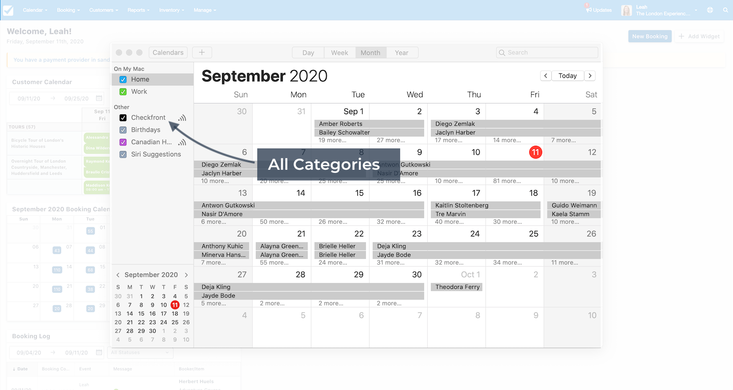The width and height of the screenshot is (733, 390).
Task: Click the mini calendar next month chevron
Action: point(186,275)
